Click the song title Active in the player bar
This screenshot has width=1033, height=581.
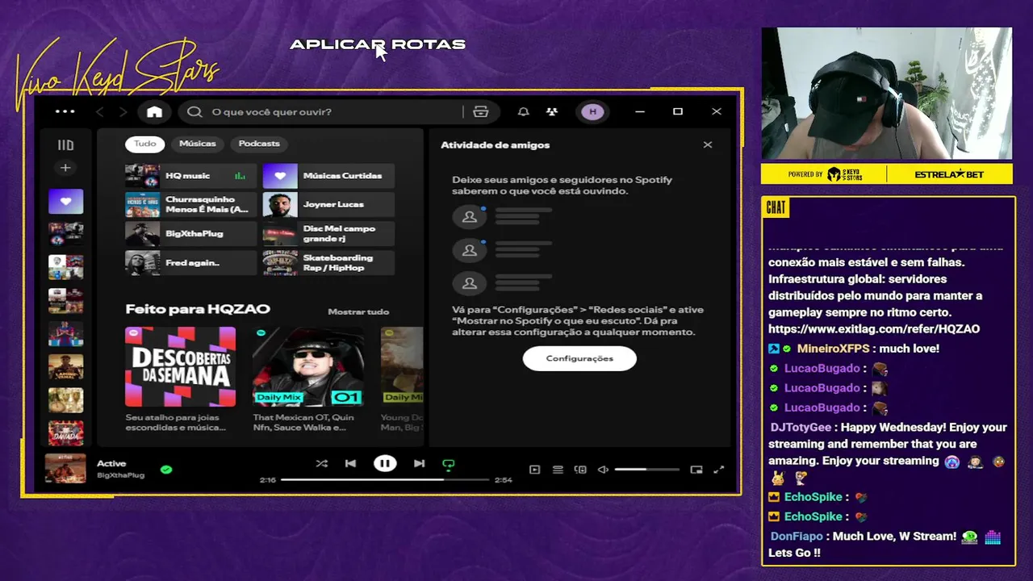[111, 463]
